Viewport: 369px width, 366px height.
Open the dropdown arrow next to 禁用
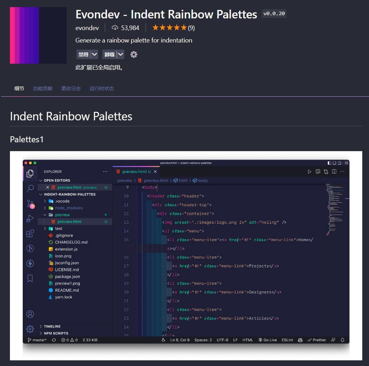(x=94, y=55)
